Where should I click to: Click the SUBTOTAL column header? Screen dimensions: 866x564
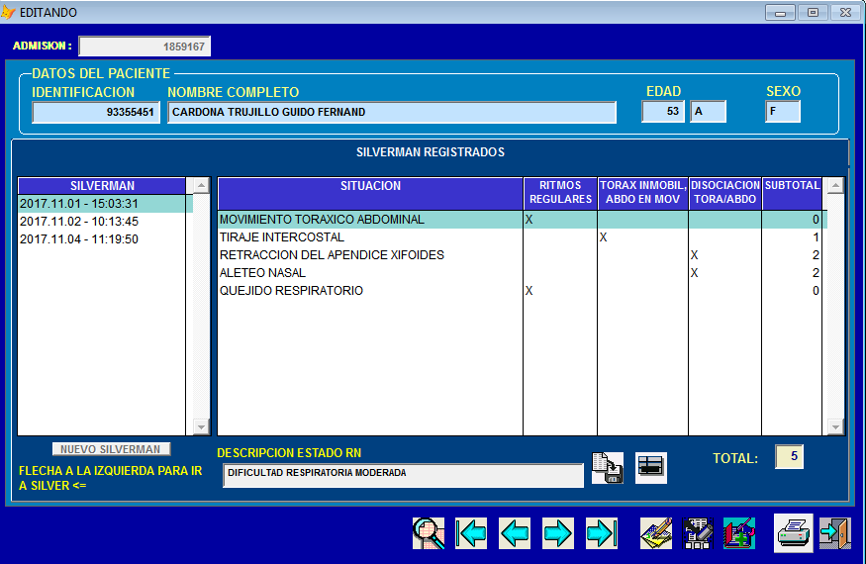[792, 193]
